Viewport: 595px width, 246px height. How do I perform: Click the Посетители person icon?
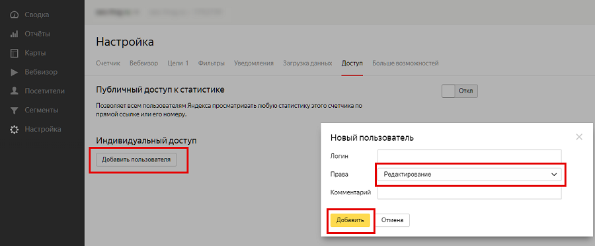pos(14,91)
